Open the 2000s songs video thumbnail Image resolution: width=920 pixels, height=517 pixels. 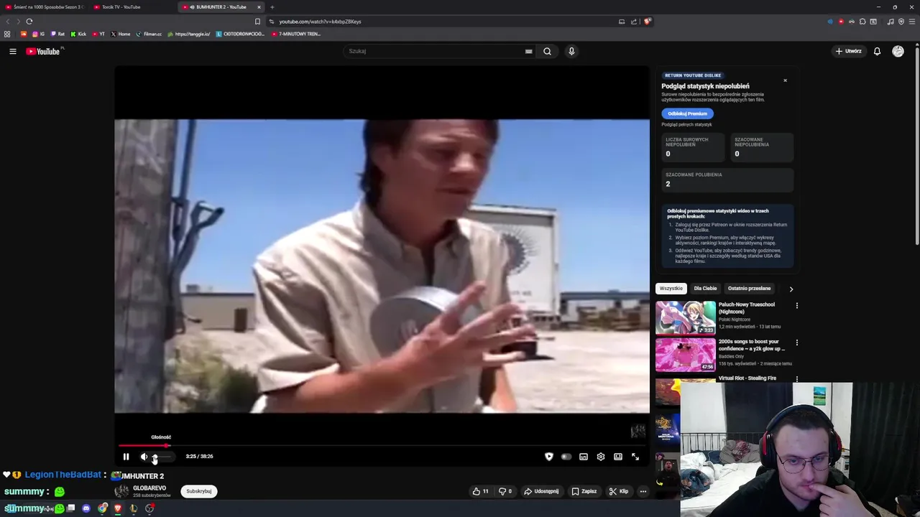coord(685,354)
